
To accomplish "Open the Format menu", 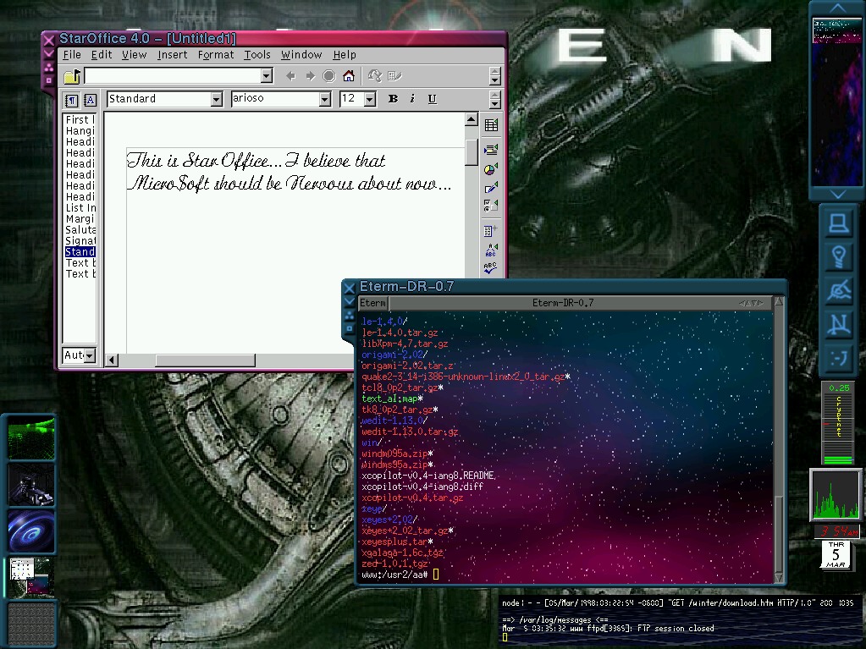I will pyautogui.click(x=216, y=55).
